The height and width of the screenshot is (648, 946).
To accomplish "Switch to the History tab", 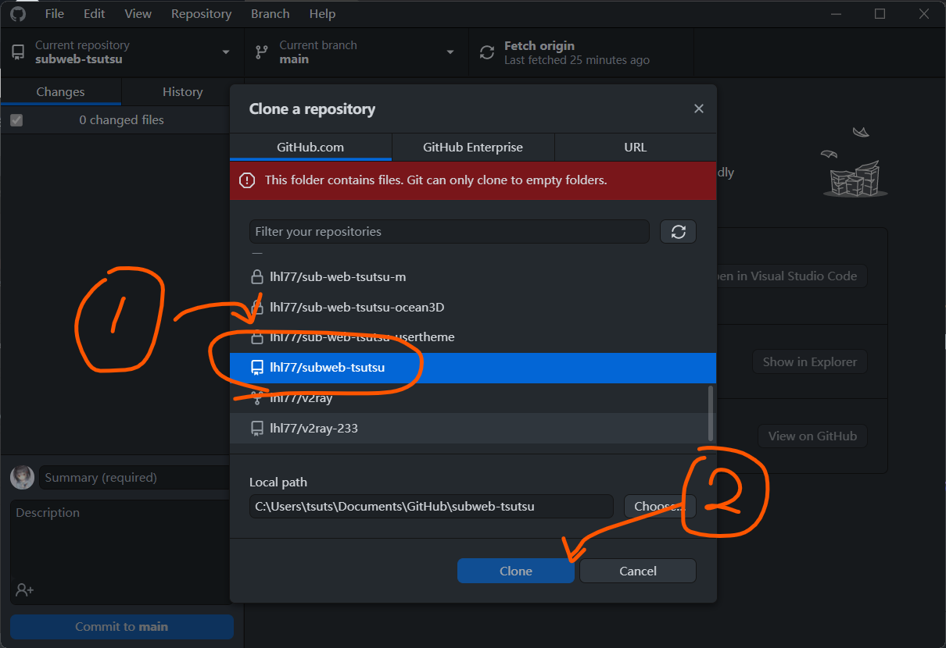I will pyautogui.click(x=183, y=91).
